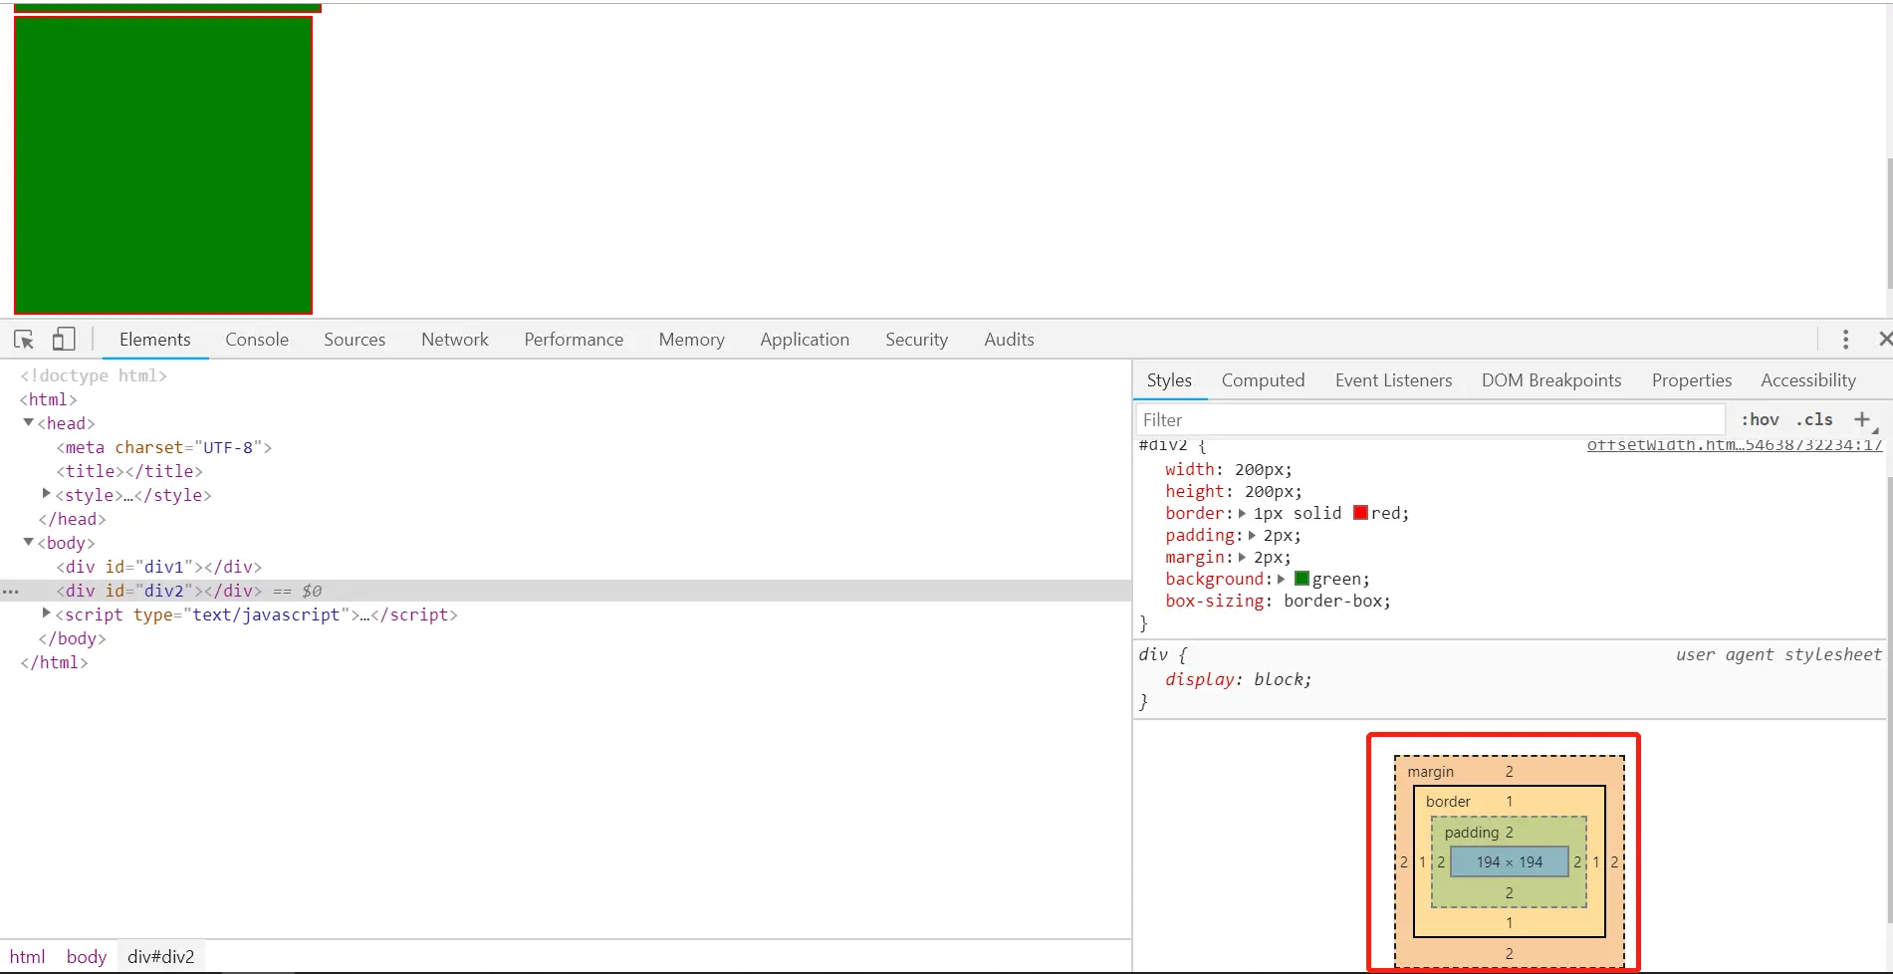
Task: Expand the script element node
Action: pos(47,613)
